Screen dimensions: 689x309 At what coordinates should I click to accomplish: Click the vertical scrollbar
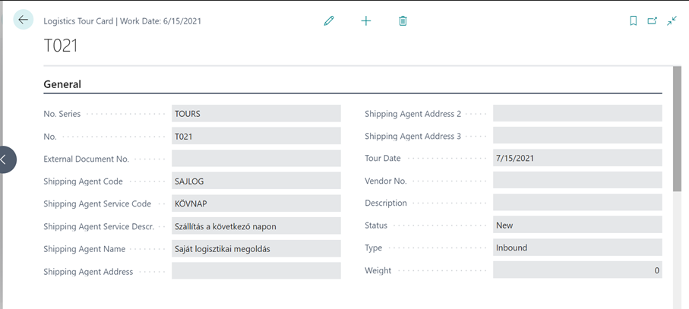[677, 129]
